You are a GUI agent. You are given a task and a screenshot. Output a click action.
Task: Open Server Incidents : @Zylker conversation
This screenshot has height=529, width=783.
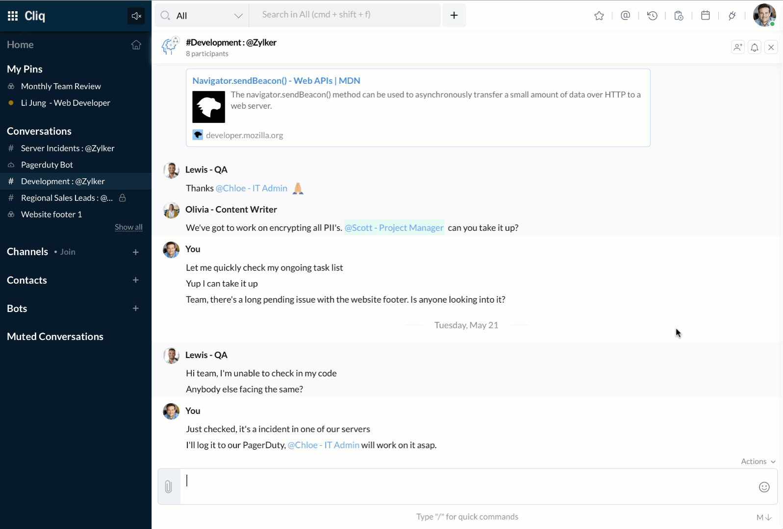coord(76,148)
